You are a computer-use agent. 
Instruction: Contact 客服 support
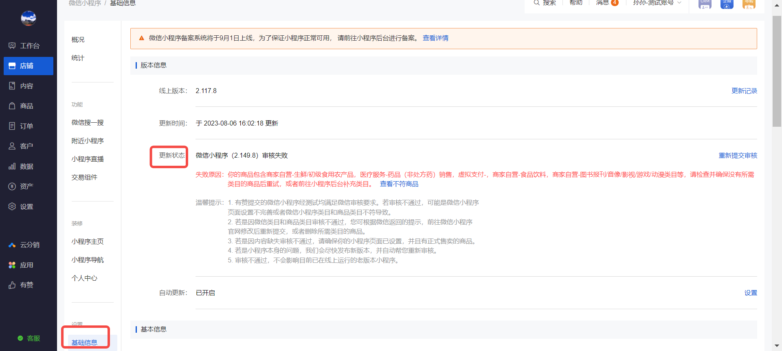click(x=29, y=338)
